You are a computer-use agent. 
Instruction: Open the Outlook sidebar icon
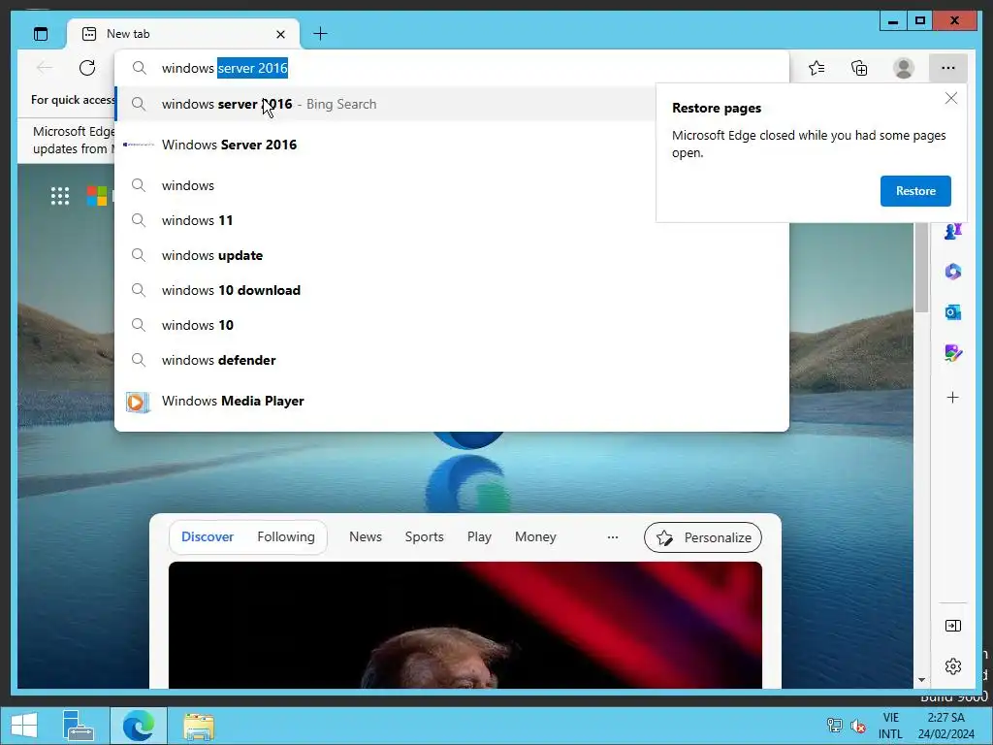[952, 312]
